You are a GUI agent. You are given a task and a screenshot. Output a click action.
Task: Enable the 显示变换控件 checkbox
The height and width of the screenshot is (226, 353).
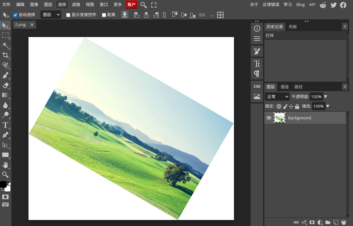click(68, 15)
